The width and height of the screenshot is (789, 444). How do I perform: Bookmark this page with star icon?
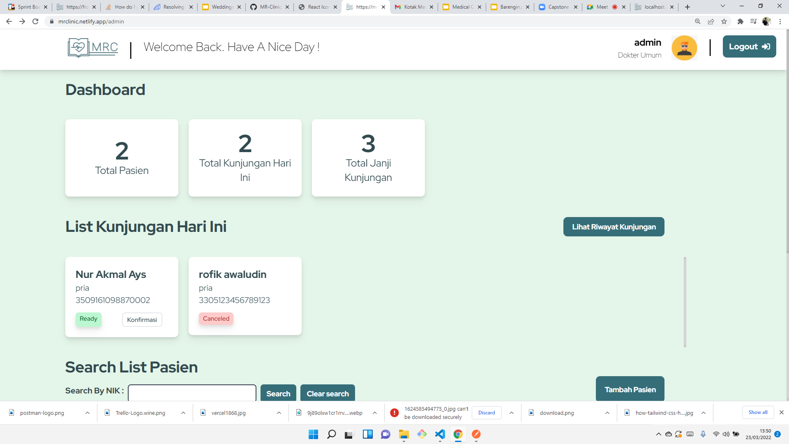click(x=724, y=21)
